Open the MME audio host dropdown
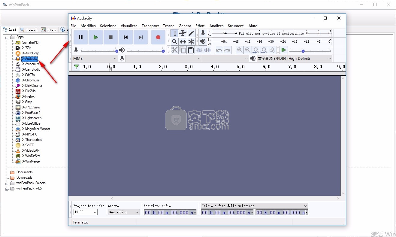396x237 pixels. (95, 58)
